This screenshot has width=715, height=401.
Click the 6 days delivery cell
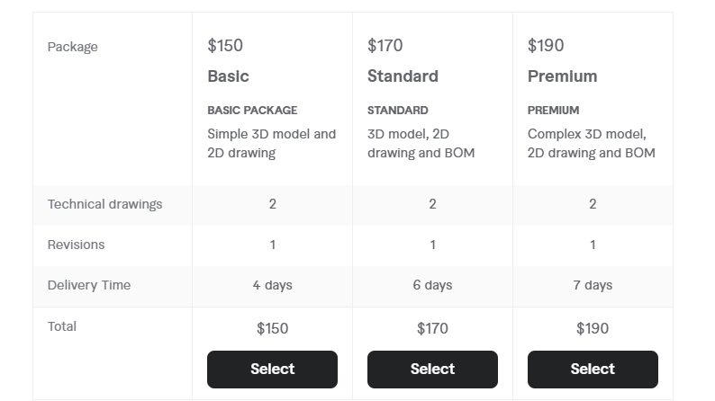[x=432, y=285]
